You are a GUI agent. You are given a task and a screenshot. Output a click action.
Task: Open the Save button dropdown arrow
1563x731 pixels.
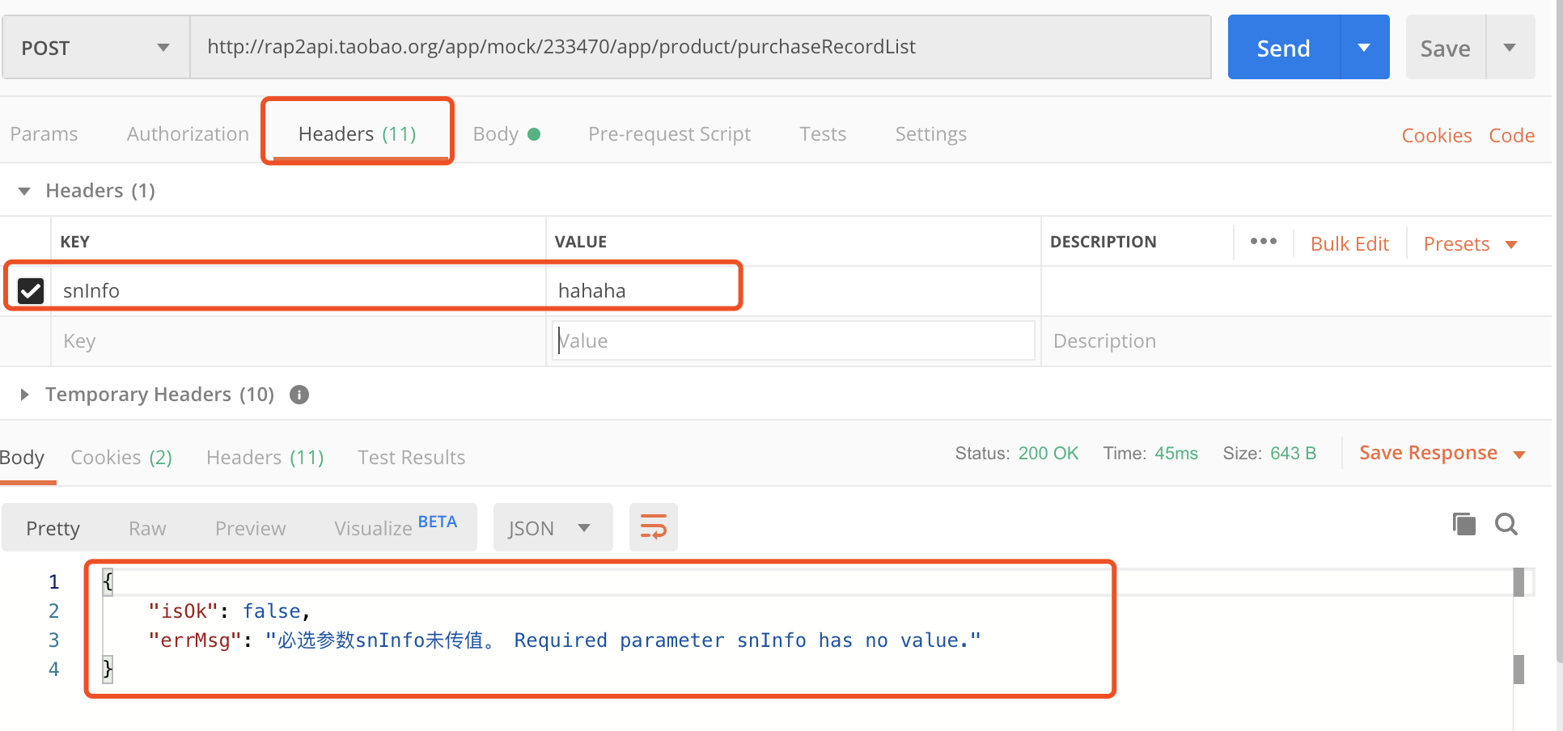[1510, 48]
